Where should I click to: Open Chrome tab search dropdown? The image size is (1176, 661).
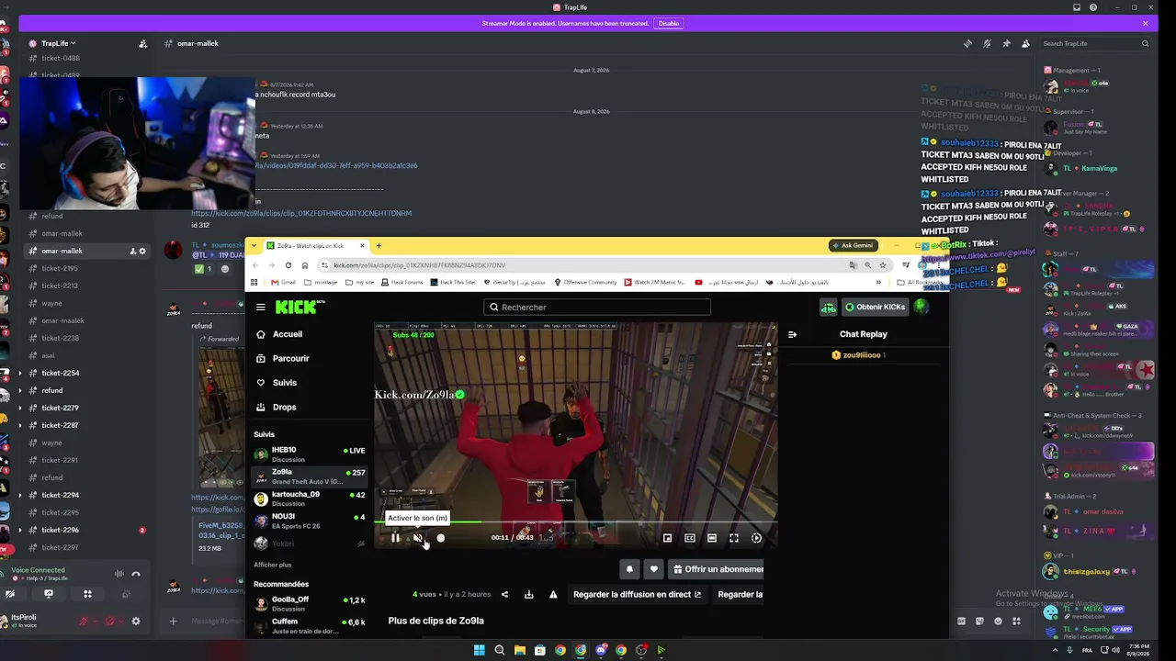(254, 245)
